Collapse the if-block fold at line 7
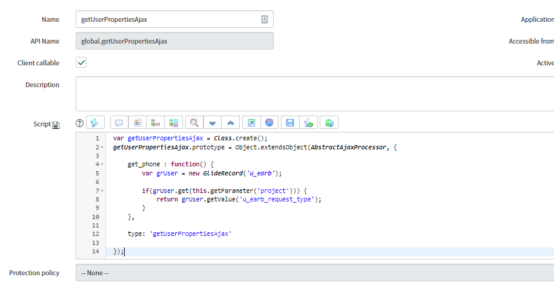Screen dimensions: 554x297 (x=102, y=191)
